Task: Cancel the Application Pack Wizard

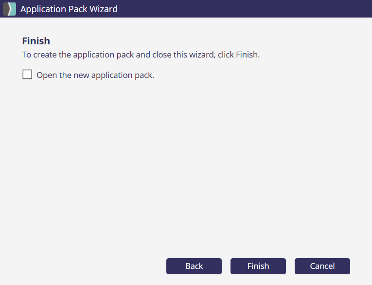Action: tap(322, 266)
